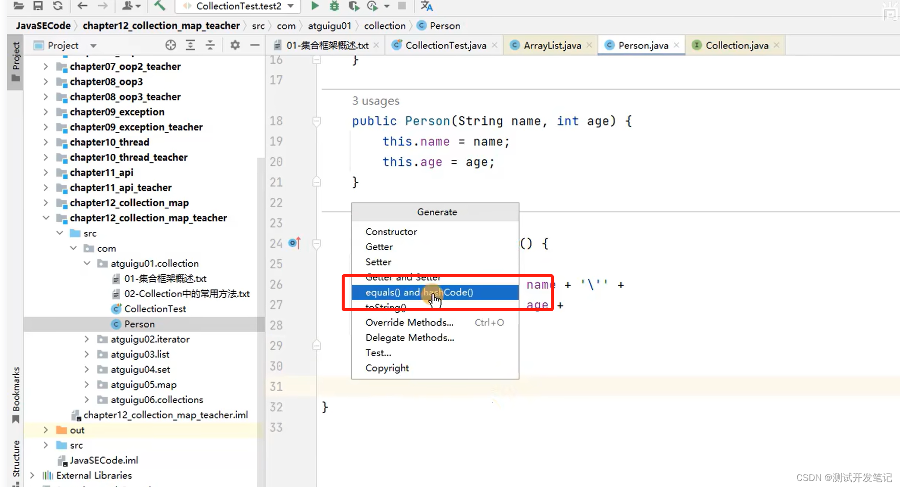900x487 pixels.
Task: Expand atguigu02.iterator package
Action: click(x=87, y=339)
